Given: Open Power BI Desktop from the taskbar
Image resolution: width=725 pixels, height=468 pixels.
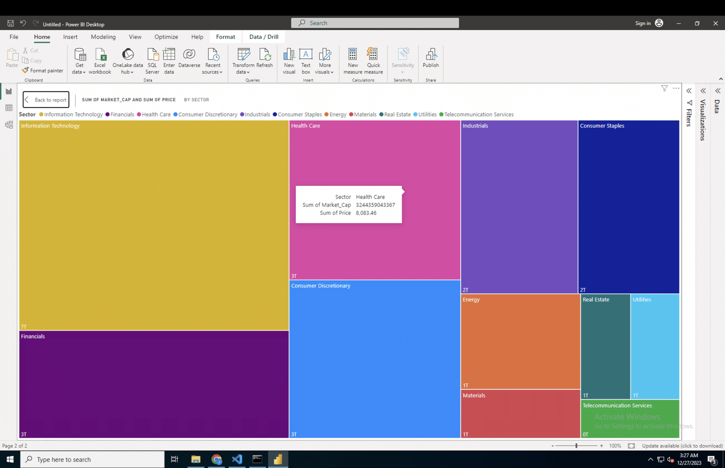Looking at the screenshot, I should [278, 459].
